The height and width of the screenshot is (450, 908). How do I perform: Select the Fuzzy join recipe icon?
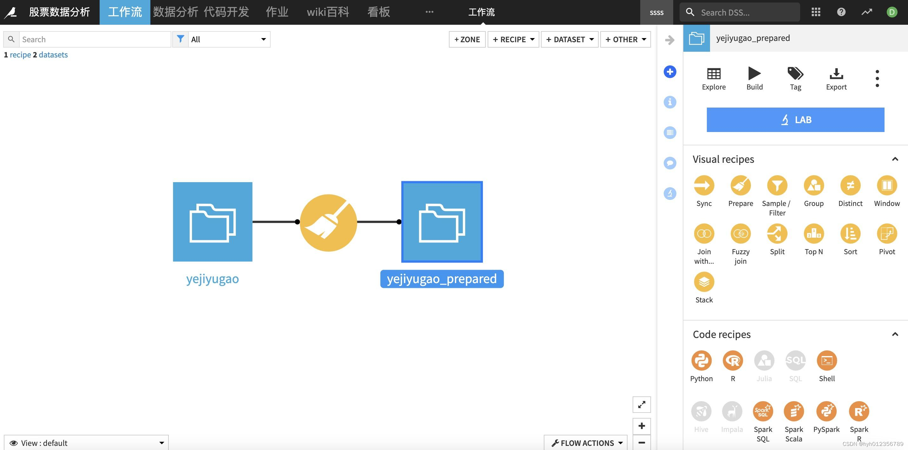point(740,234)
